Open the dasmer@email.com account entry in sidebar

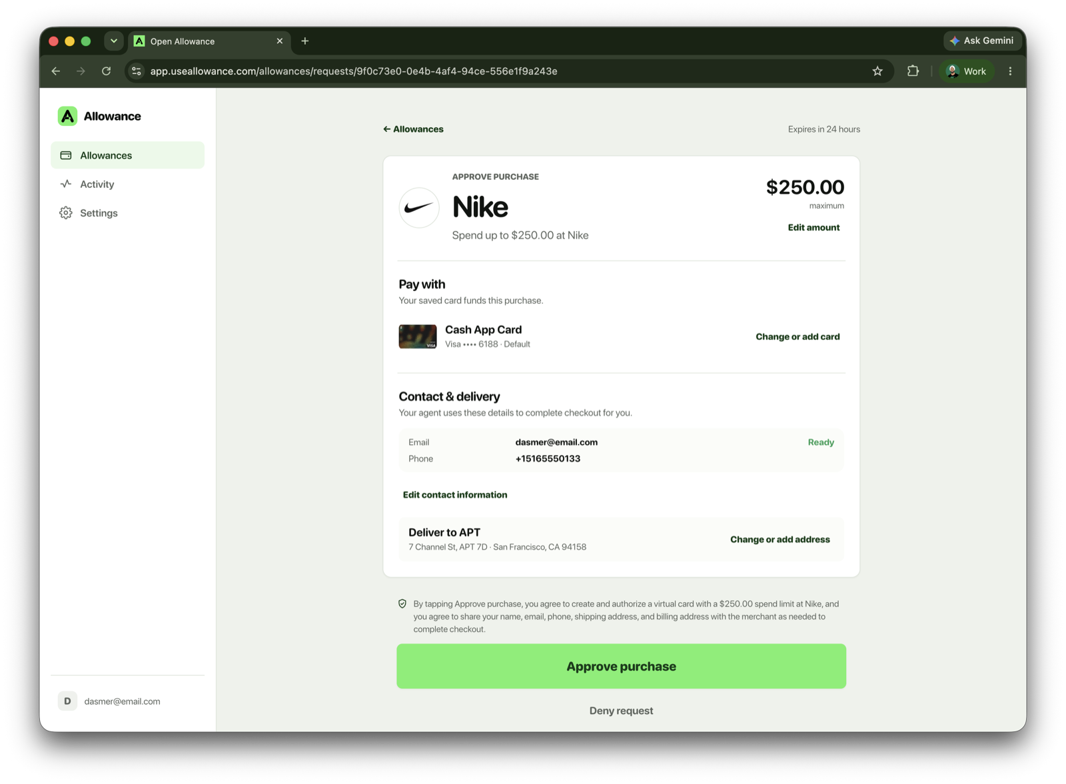127,701
